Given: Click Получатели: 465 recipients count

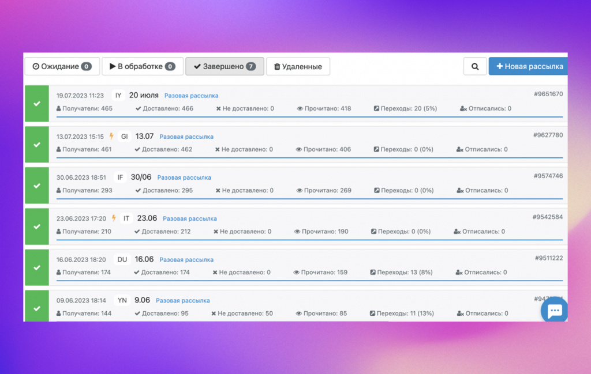Looking at the screenshot, I should 84,109.
